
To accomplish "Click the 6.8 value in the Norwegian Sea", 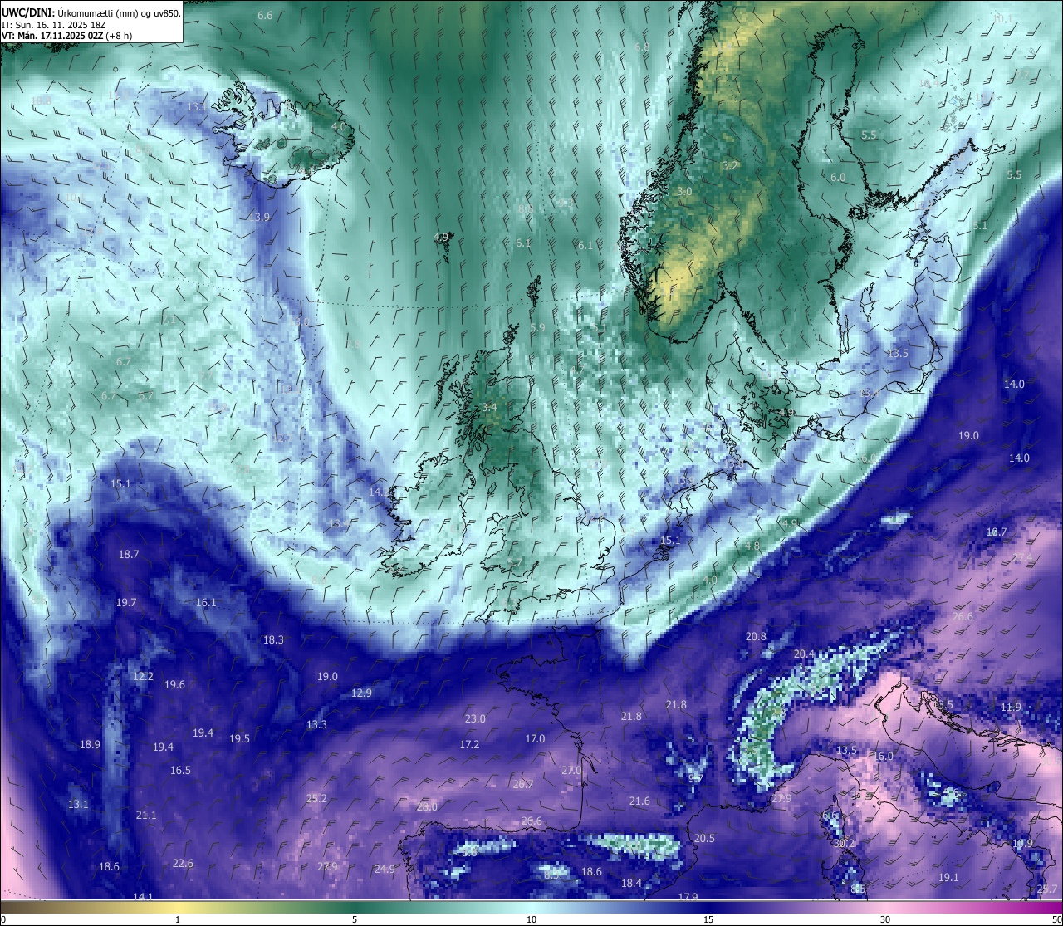I will point(642,47).
